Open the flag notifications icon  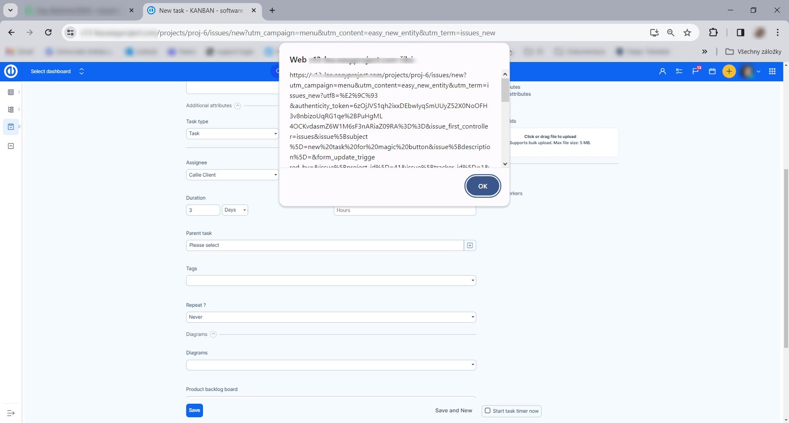[695, 71]
